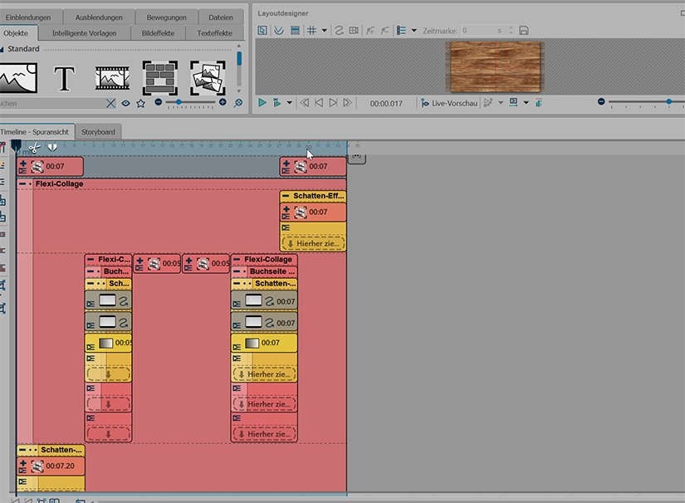
Task: Select the Flexi-Collage brick layout object
Action: [159, 78]
